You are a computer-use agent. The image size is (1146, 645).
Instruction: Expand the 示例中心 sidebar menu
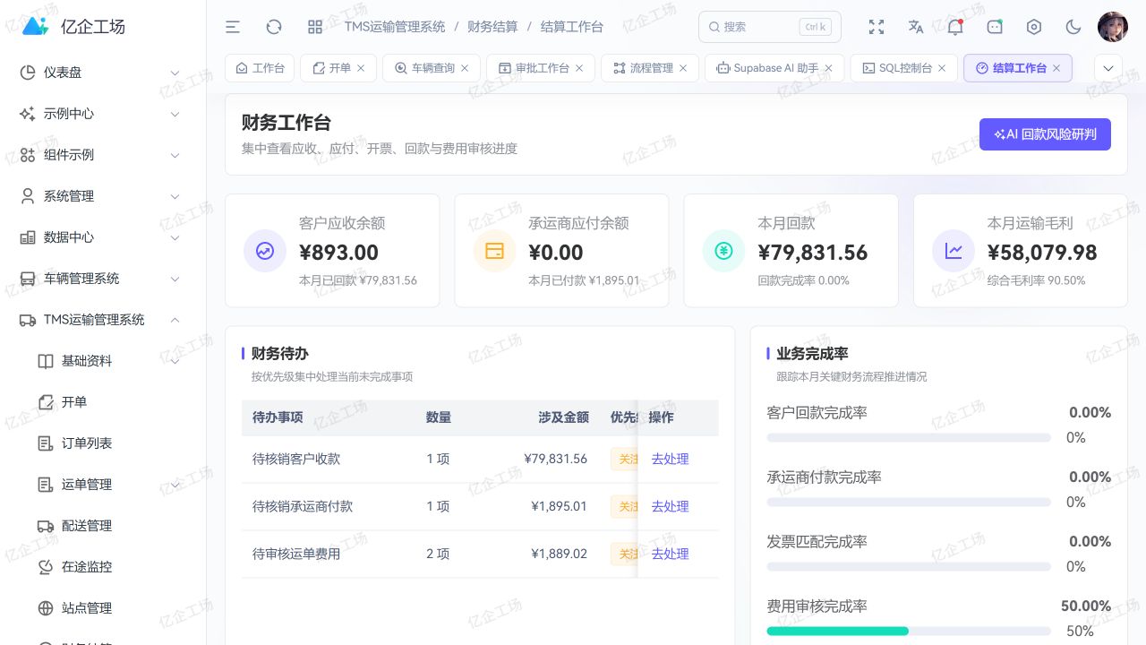103,114
